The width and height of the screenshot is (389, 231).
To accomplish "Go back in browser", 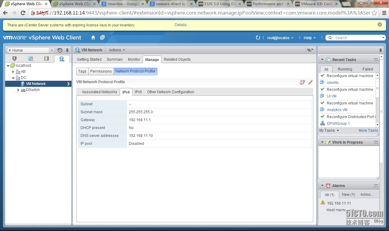I will point(5,13).
